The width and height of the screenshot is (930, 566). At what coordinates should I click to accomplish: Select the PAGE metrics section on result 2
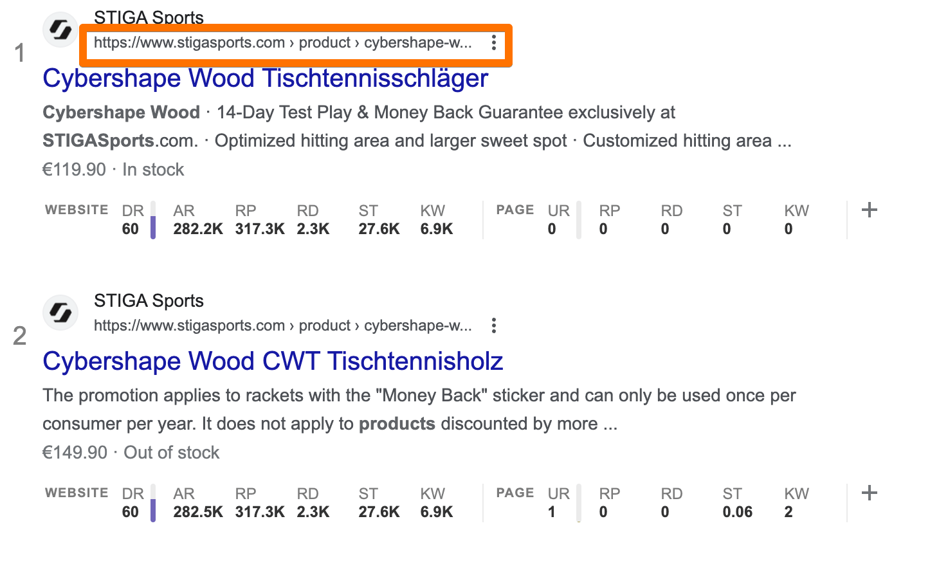click(515, 493)
